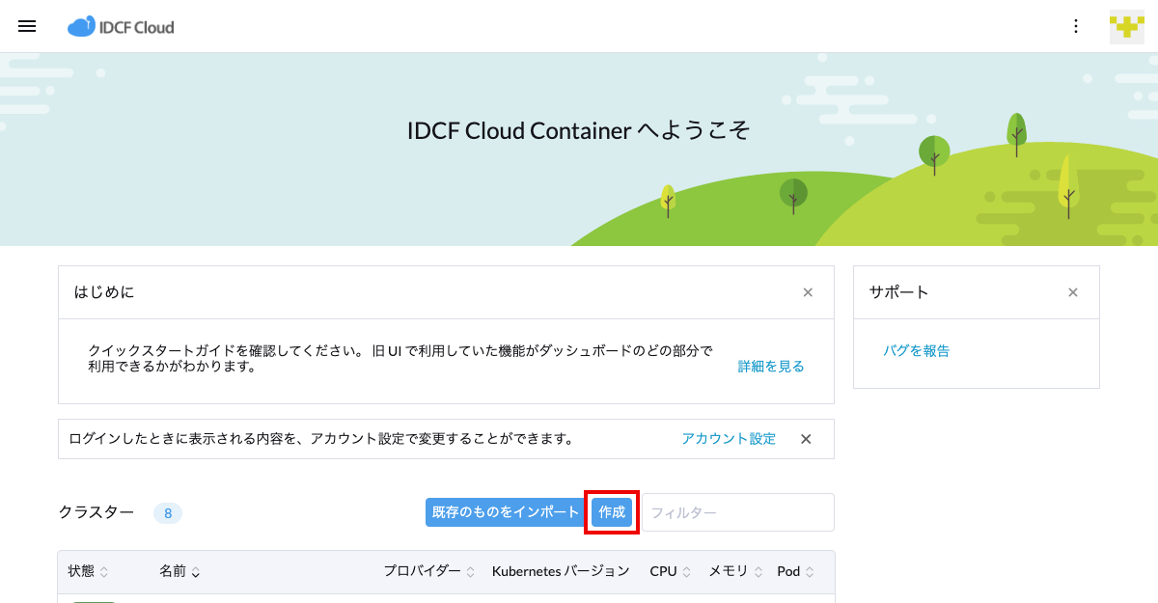This screenshot has height=603, width=1158.
Task: Sort clusters by CPU column
Action: (x=670, y=571)
